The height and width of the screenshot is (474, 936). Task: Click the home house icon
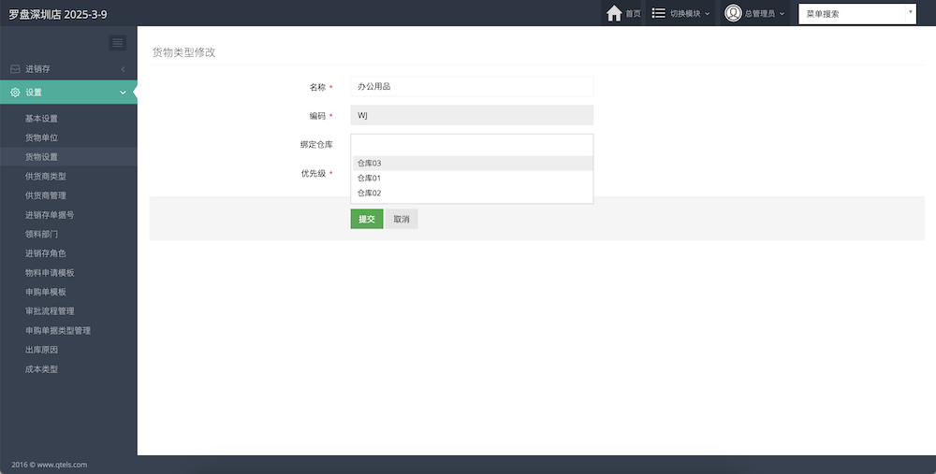pyautogui.click(x=614, y=13)
